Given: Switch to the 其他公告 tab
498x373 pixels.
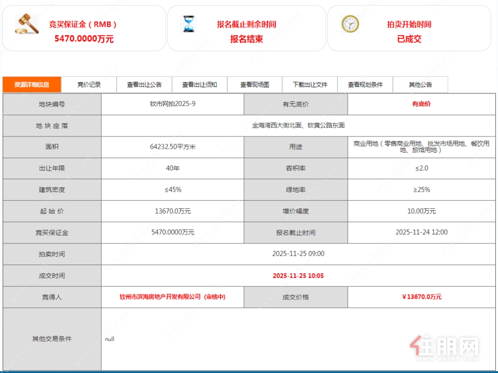Looking at the screenshot, I should [420, 85].
